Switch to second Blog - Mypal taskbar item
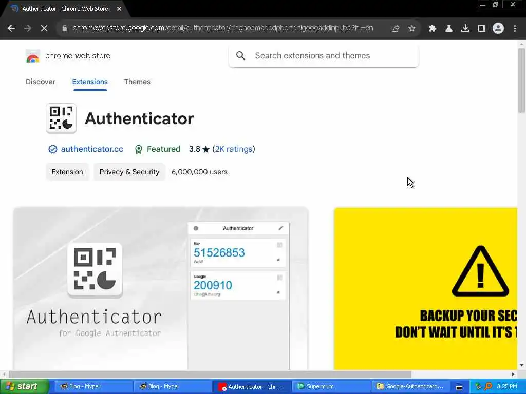This screenshot has height=394, width=526. coord(173,386)
